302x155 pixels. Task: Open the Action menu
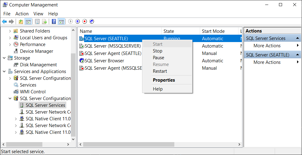[22, 14]
